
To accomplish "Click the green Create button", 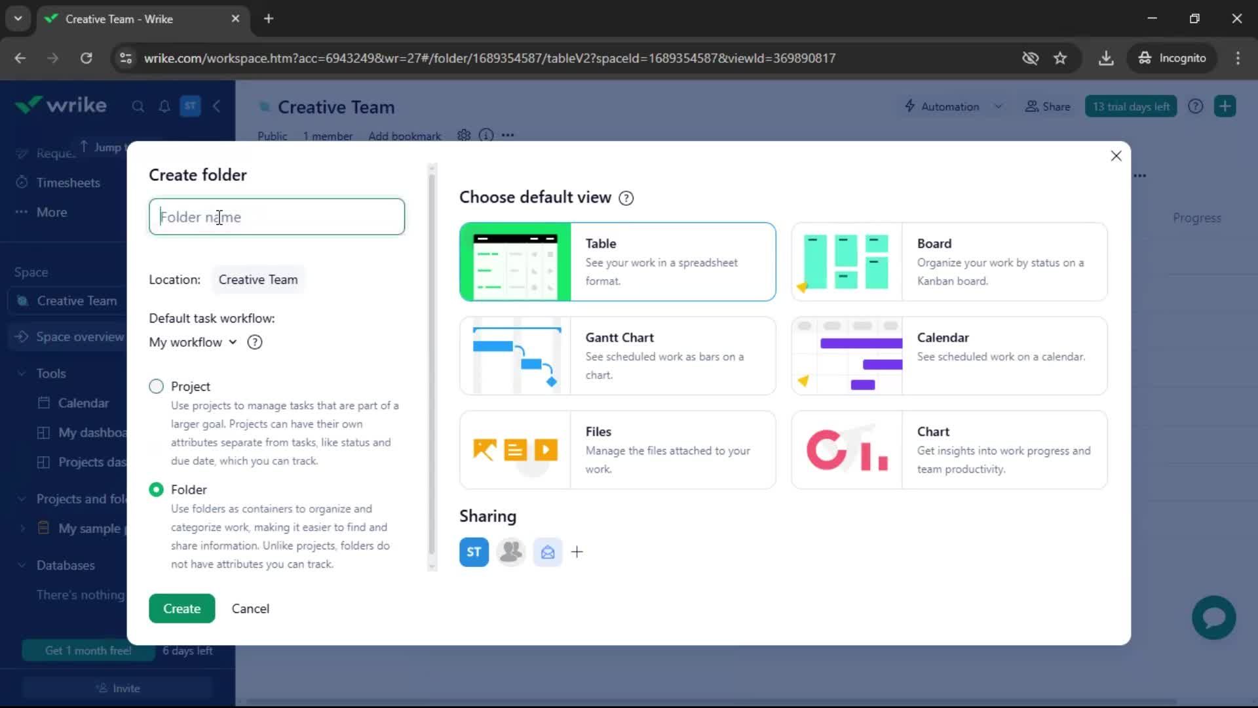I will click(x=181, y=608).
